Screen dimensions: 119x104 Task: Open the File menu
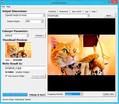tap(3, 7)
